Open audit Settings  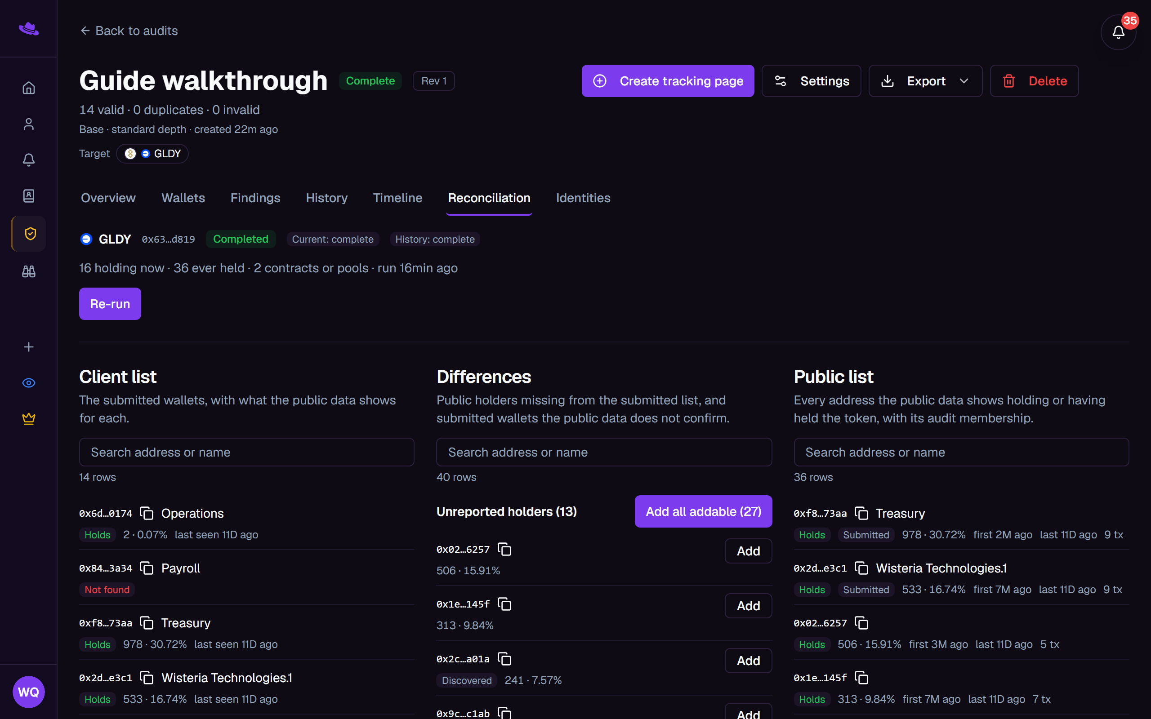click(x=811, y=81)
